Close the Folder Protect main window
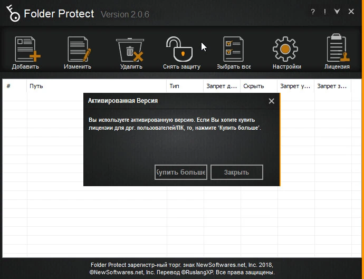This screenshot has width=364, height=279. tap(351, 12)
